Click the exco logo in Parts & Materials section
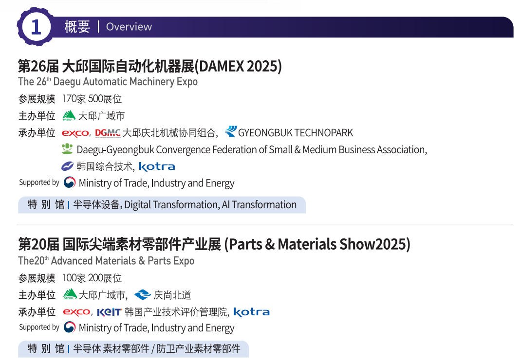 coord(76,312)
